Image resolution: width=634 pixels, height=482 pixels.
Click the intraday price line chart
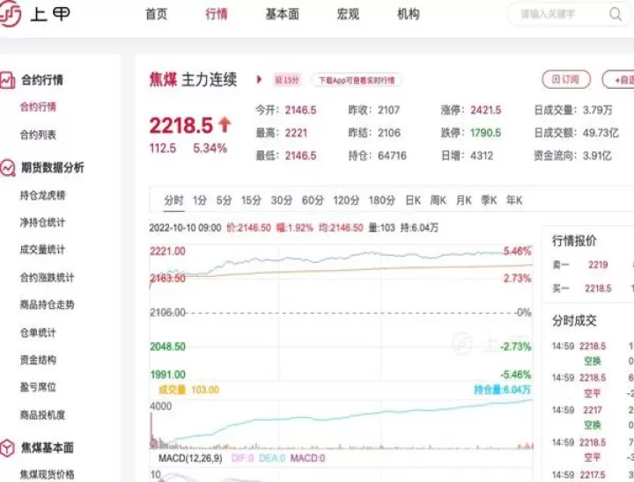tap(341, 313)
